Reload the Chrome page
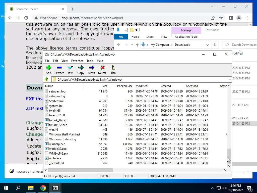The image size is (257, 193). 26,18
